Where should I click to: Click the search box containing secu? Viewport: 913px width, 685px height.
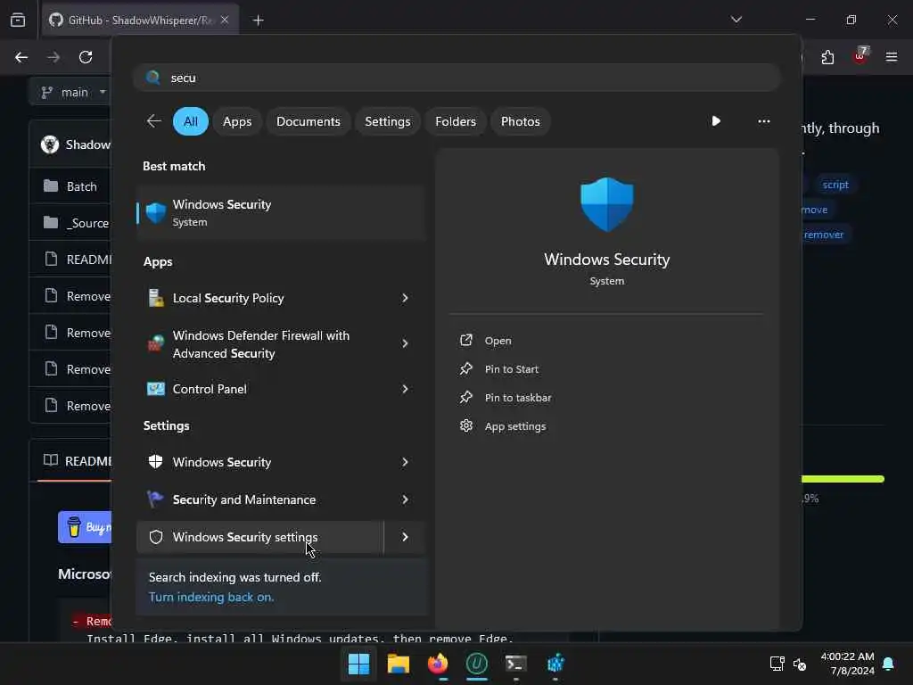[x=456, y=78]
